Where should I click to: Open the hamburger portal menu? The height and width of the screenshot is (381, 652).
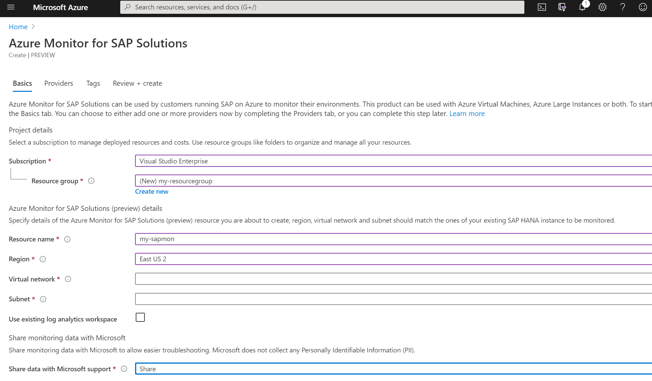[x=11, y=7]
